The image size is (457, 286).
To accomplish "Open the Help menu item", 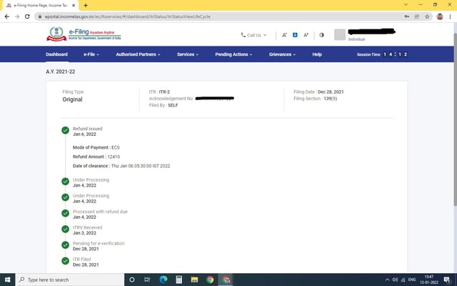I will point(317,54).
